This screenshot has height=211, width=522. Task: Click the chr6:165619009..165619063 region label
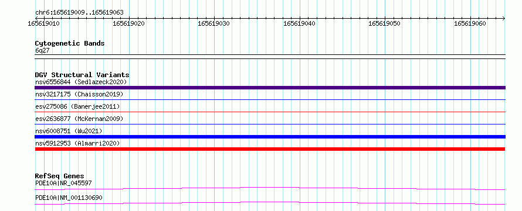[x=79, y=13]
